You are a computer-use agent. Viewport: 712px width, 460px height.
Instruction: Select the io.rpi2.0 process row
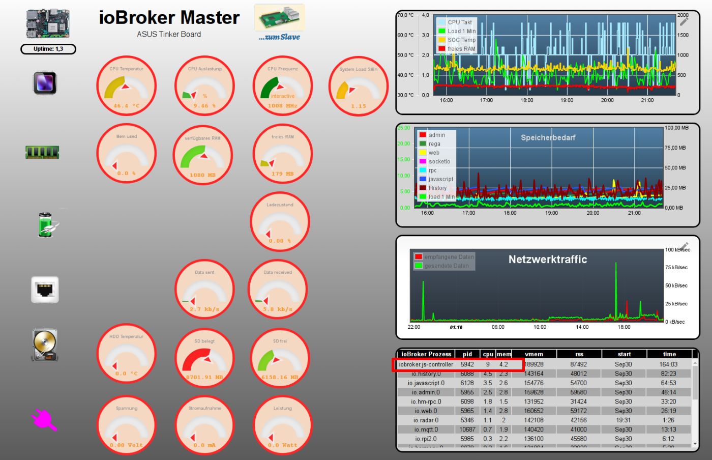pos(545,439)
